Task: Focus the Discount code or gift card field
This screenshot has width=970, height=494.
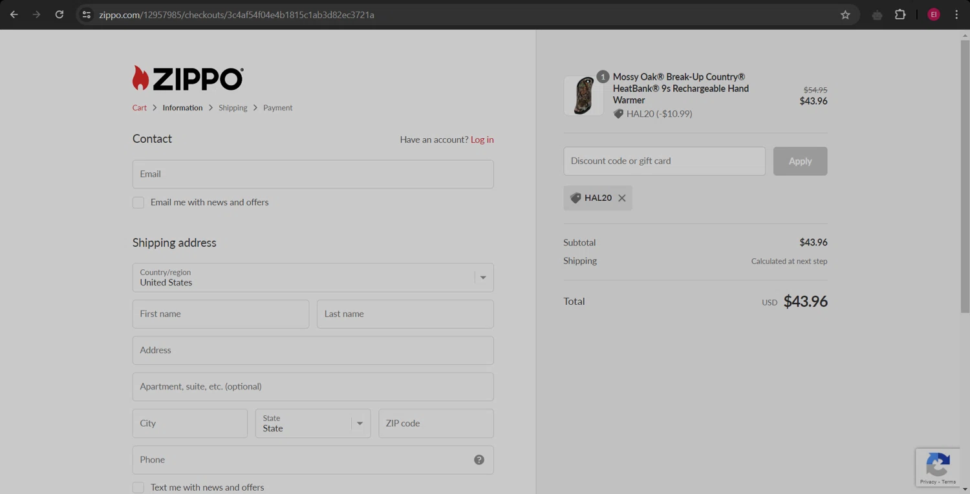Action: point(664,161)
